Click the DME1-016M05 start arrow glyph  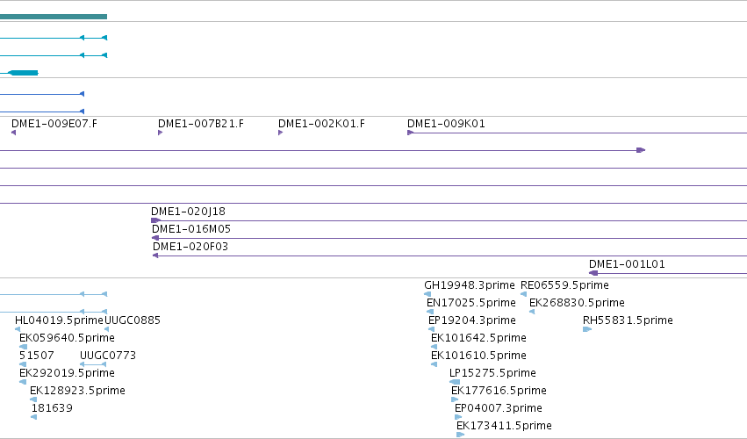pyautogui.click(x=155, y=238)
